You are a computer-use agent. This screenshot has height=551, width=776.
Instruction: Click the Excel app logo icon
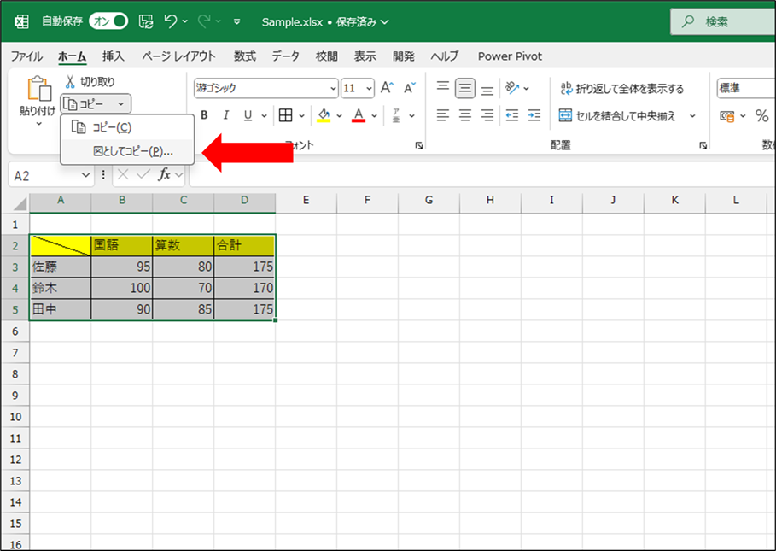(21, 21)
